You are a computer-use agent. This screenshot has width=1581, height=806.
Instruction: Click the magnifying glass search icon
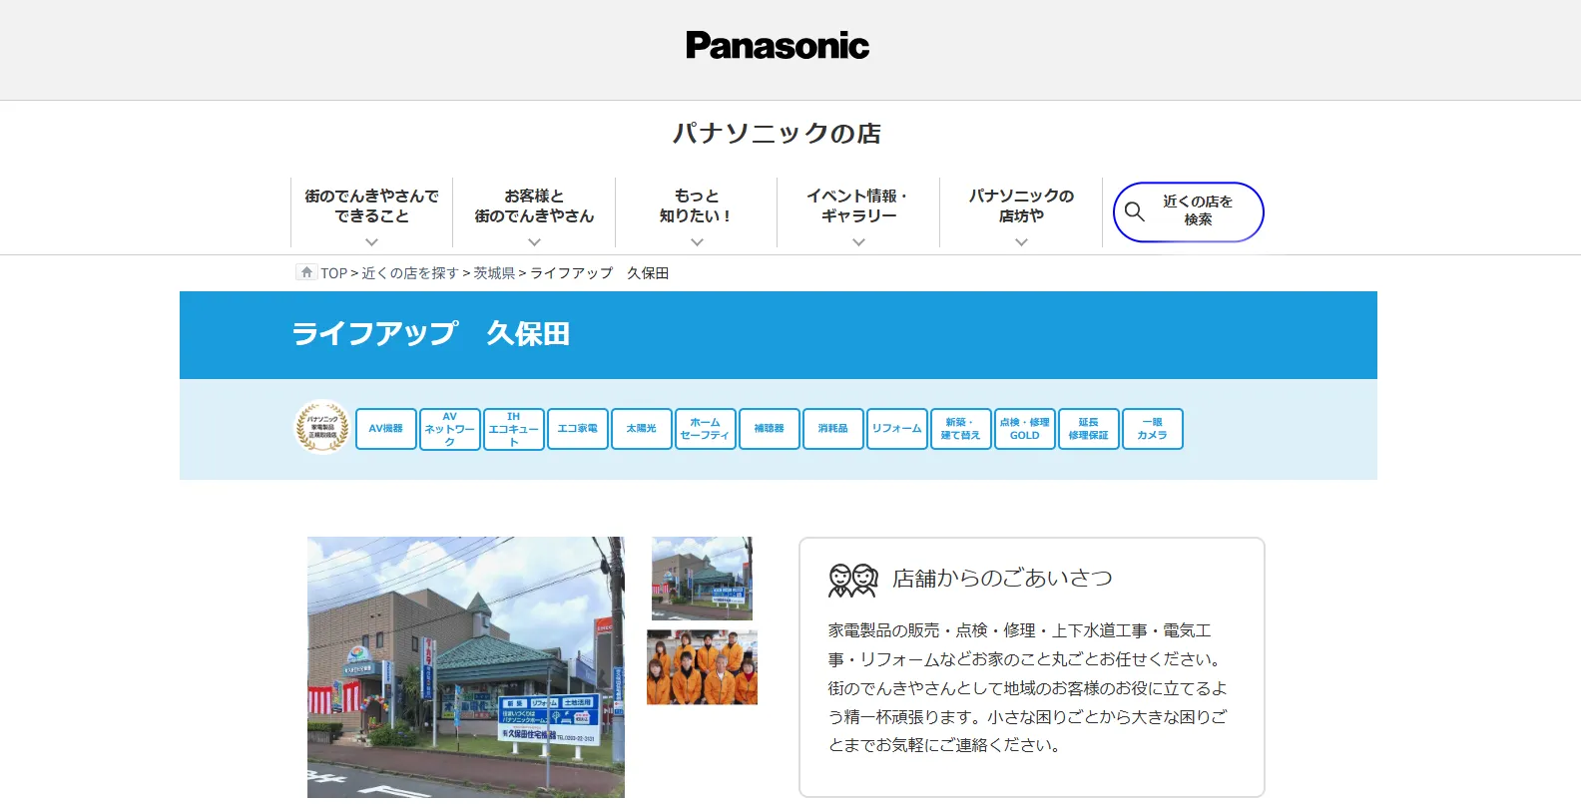[1135, 211]
